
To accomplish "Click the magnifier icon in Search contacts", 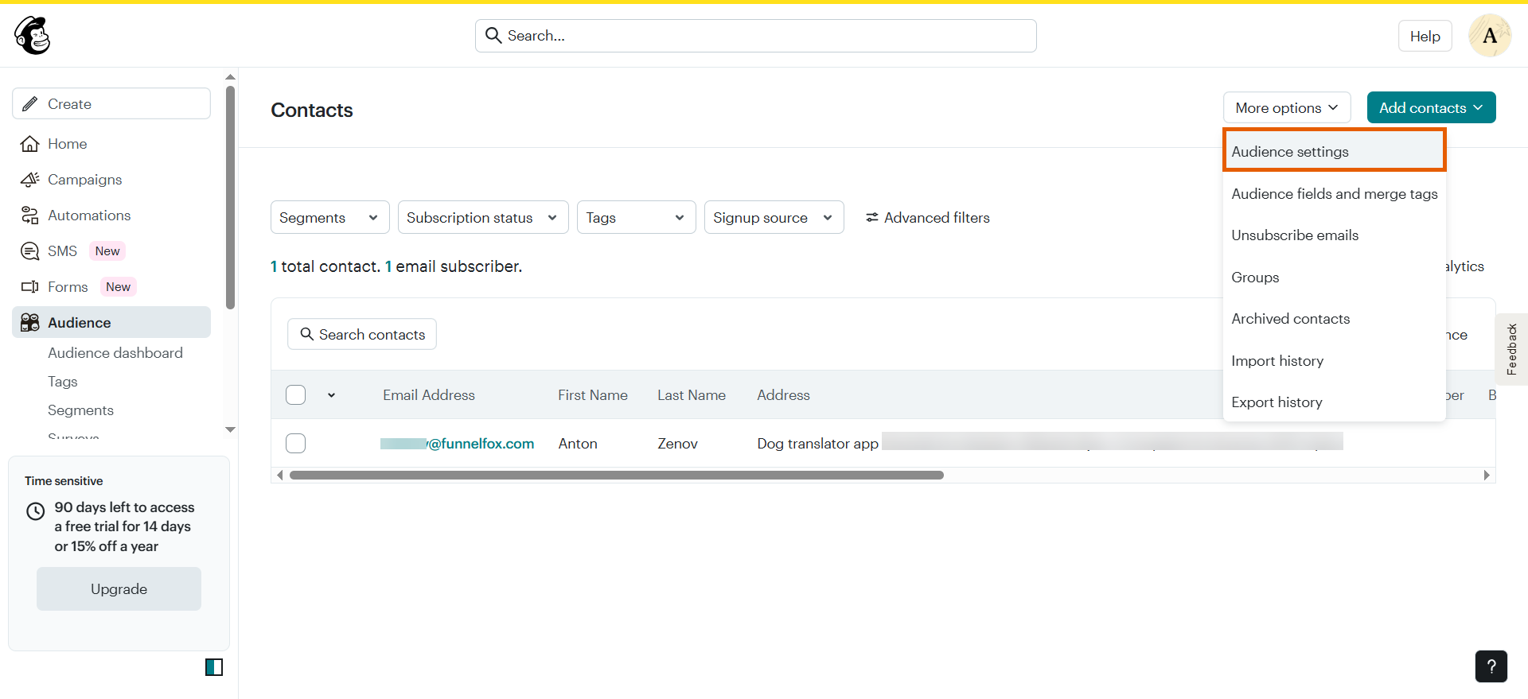I will tap(306, 335).
